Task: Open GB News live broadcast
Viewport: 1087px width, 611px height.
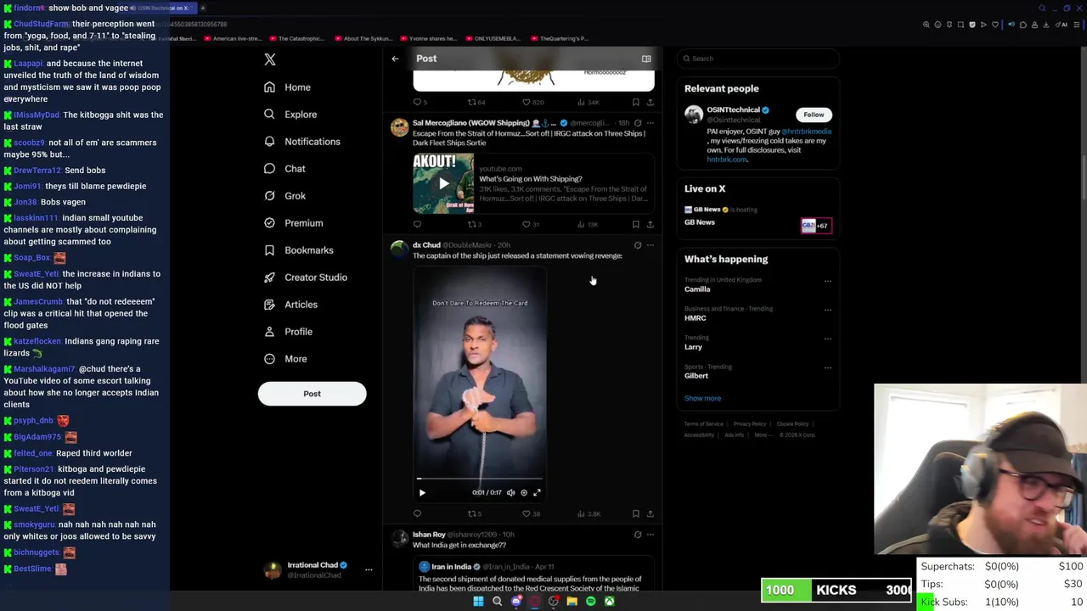Action: (758, 216)
